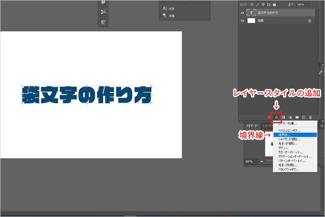
Task: Create a new fill or adjustment layer
Action: [x=290, y=117]
